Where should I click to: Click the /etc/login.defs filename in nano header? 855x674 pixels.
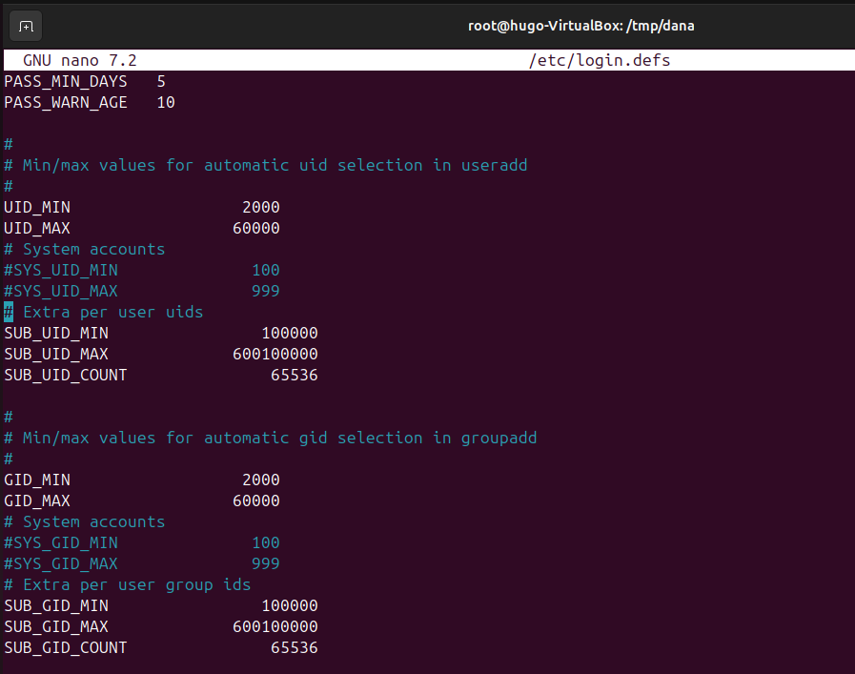click(600, 60)
